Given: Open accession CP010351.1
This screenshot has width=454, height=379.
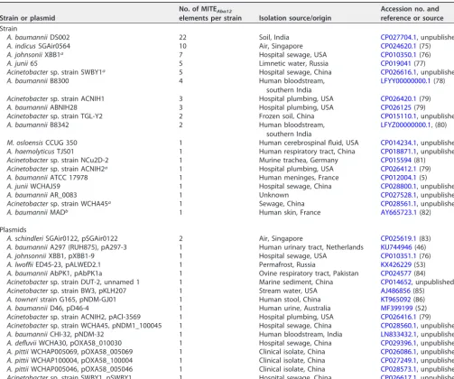Looking at the screenshot, I should [x=399, y=256].
